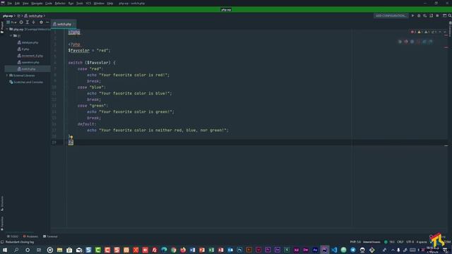Open the Terminal tool window
The width and height of the screenshot is (452, 254).
[x=50, y=236]
